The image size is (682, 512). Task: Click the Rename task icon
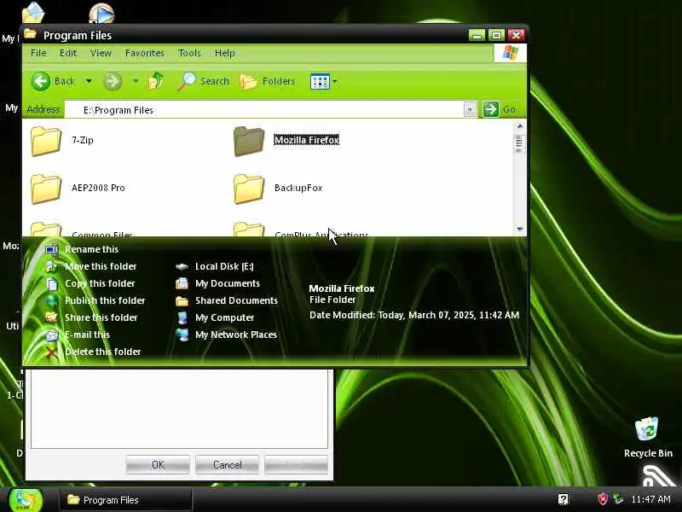[x=51, y=249]
